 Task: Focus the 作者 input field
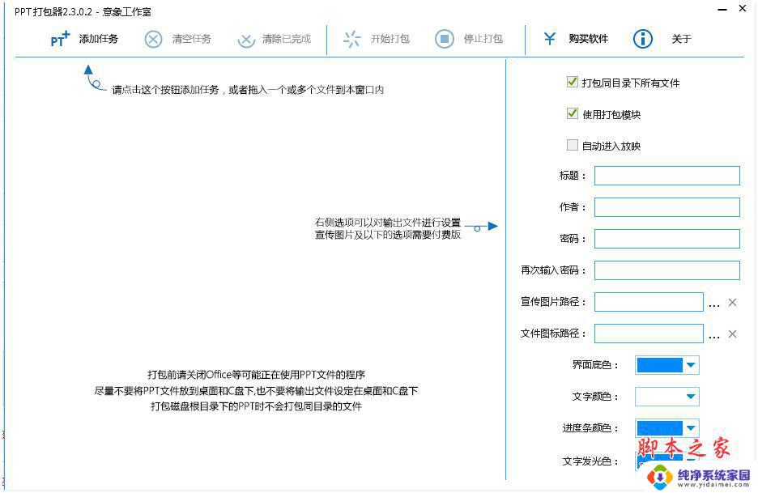667,207
